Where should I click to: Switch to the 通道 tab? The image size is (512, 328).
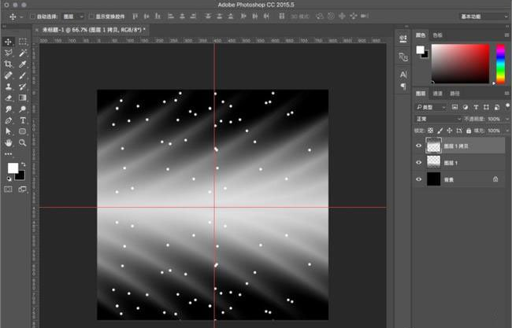(x=437, y=93)
